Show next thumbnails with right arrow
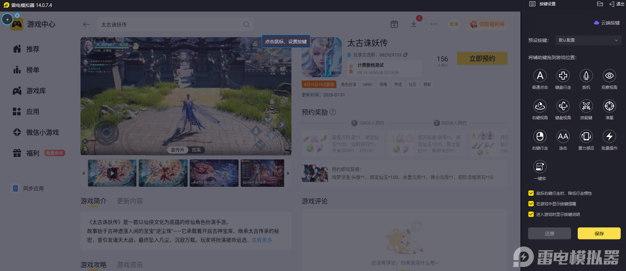This screenshot has width=626, height=271. click(x=288, y=173)
